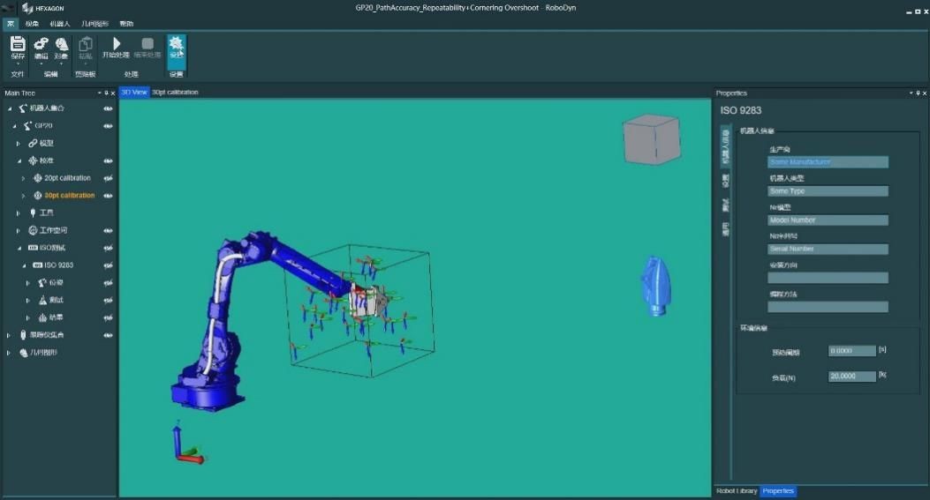Click the Serial Number input field
The width and height of the screenshot is (930, 500).
tap(828, 249)
